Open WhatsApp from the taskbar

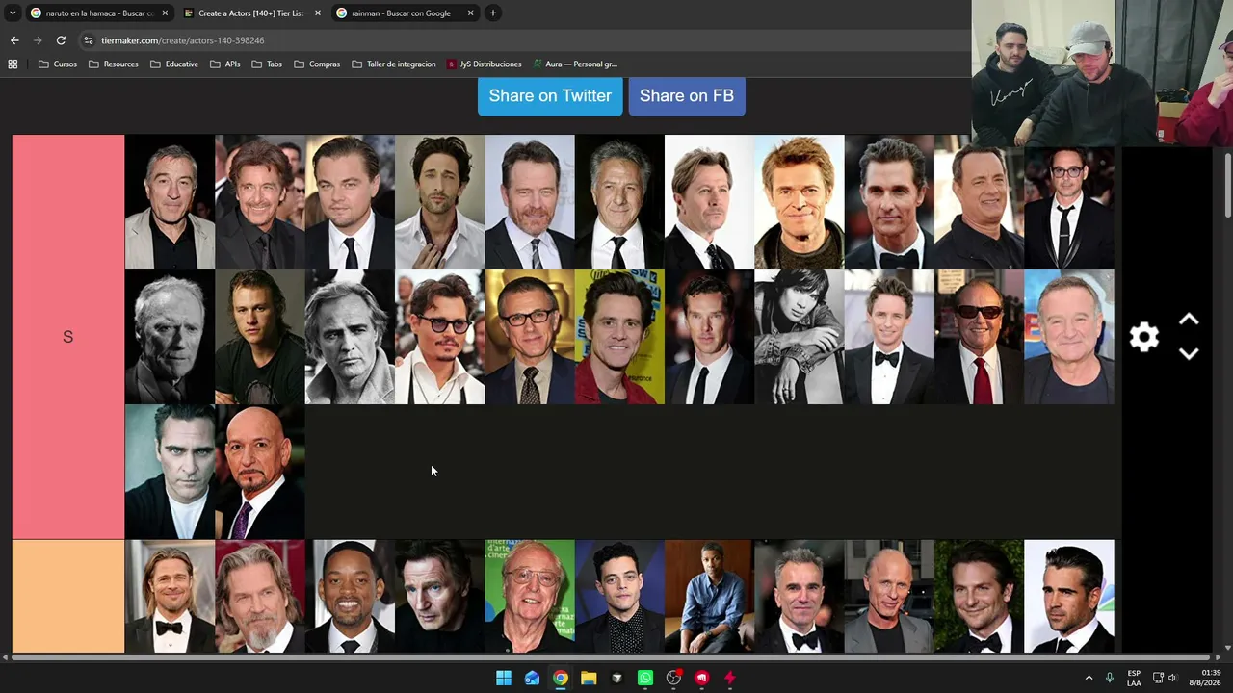[x=645, y=678]
